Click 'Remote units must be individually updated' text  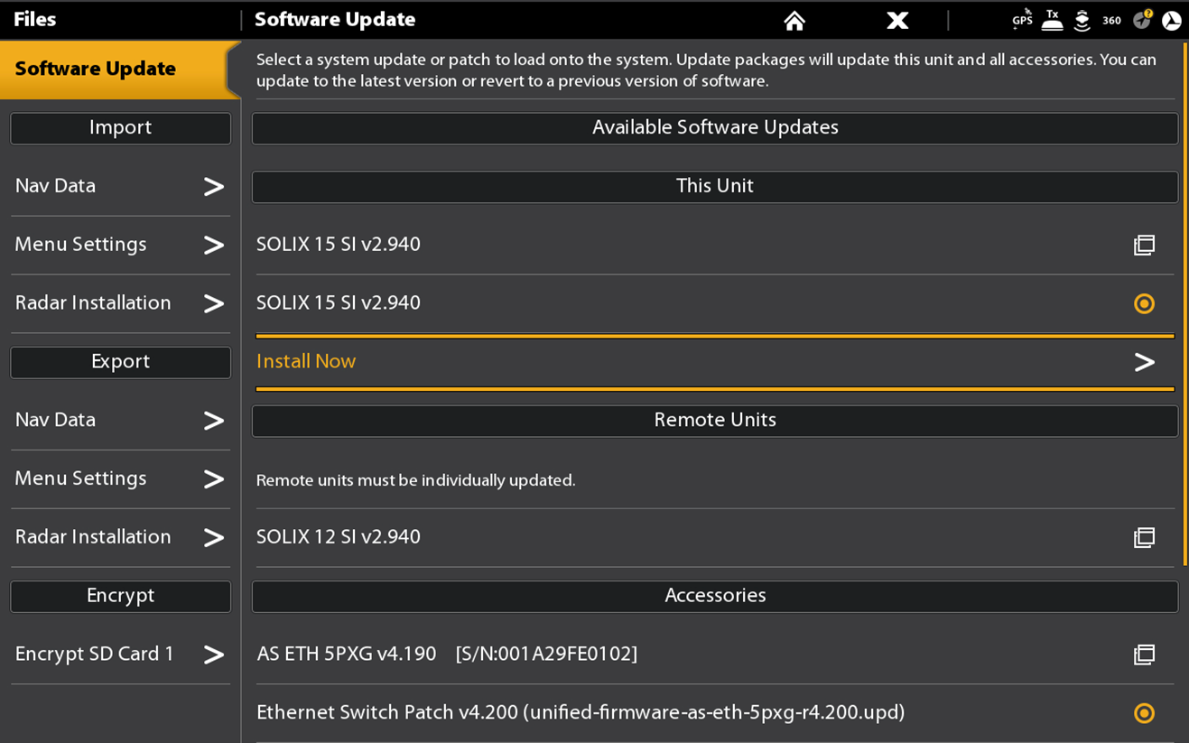pos(415,480)
